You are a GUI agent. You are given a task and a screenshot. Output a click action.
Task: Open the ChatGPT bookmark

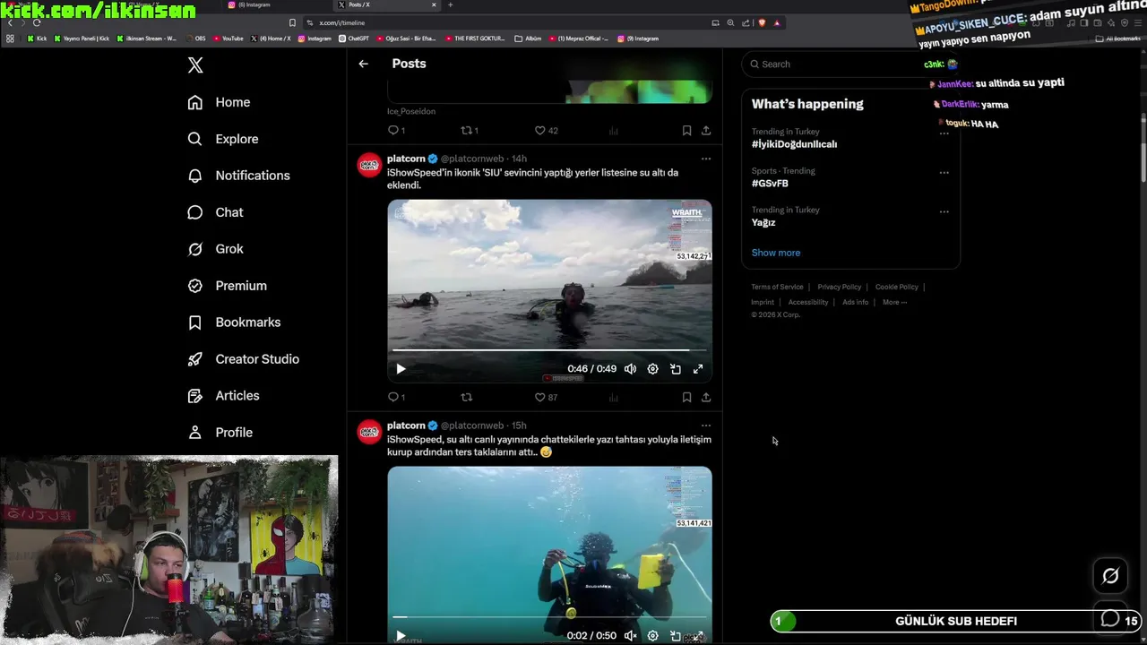(x=354, y=39)
